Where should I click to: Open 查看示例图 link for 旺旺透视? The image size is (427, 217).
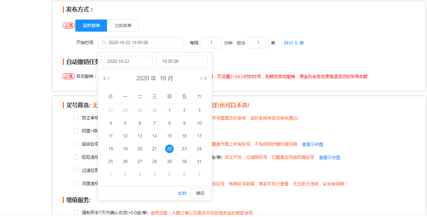(329, 158)
